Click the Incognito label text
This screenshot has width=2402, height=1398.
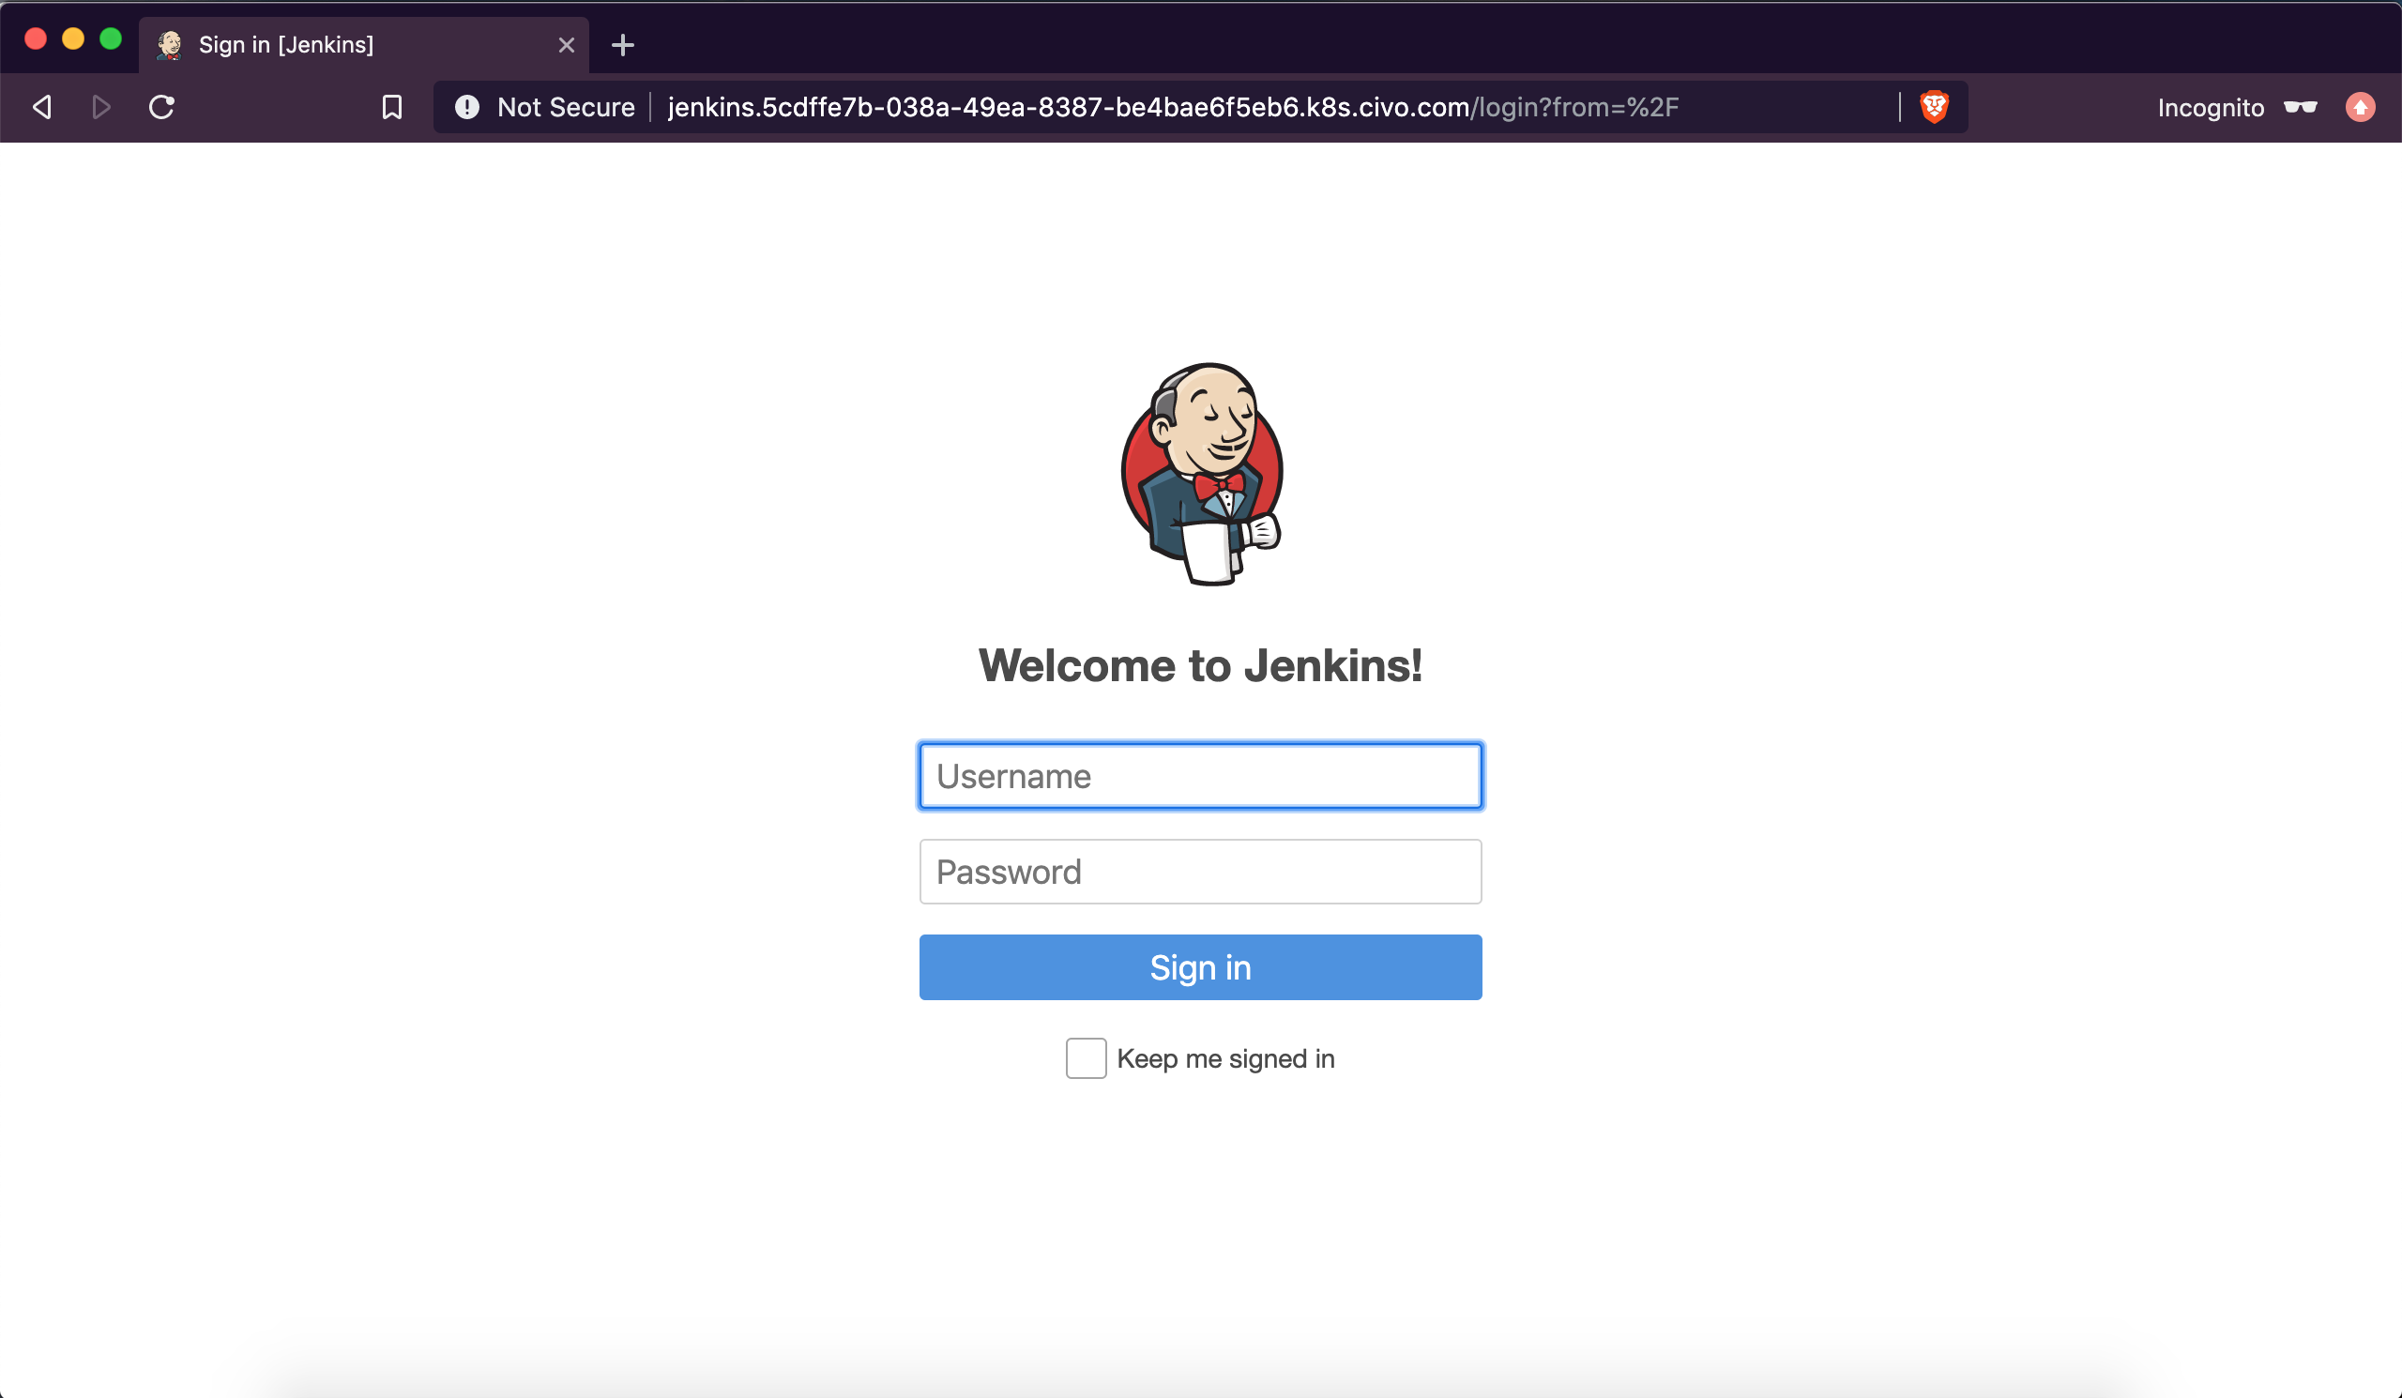[2211, 108]
